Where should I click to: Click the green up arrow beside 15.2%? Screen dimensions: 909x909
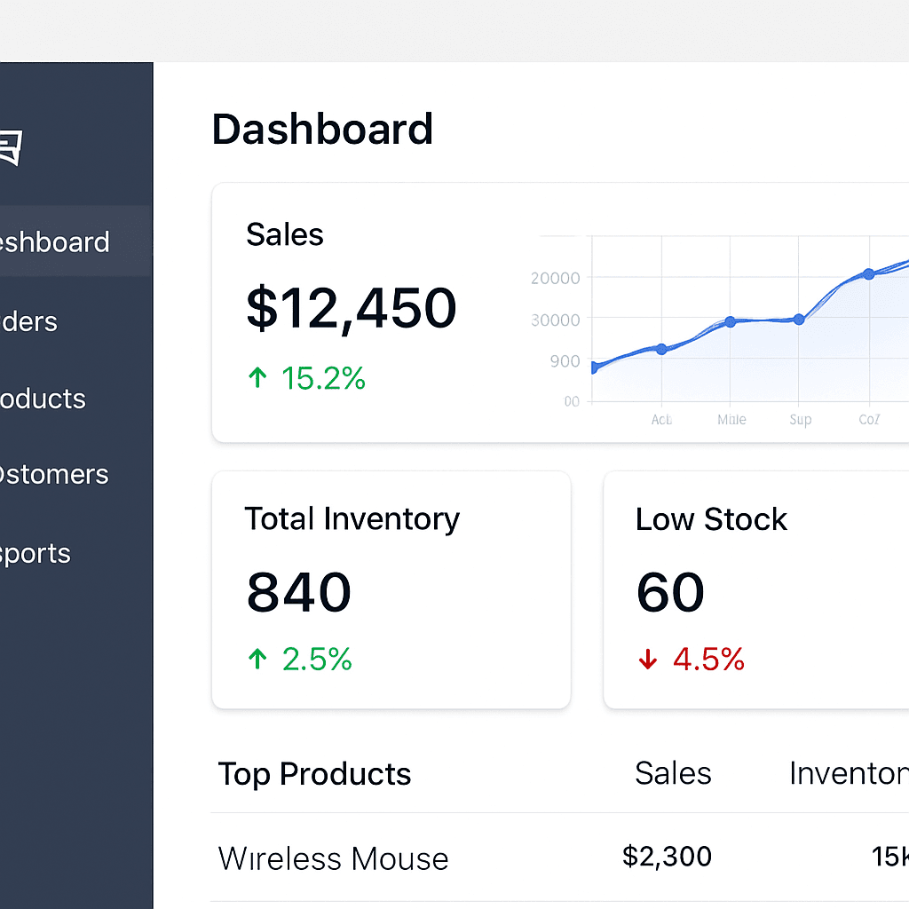257,378
